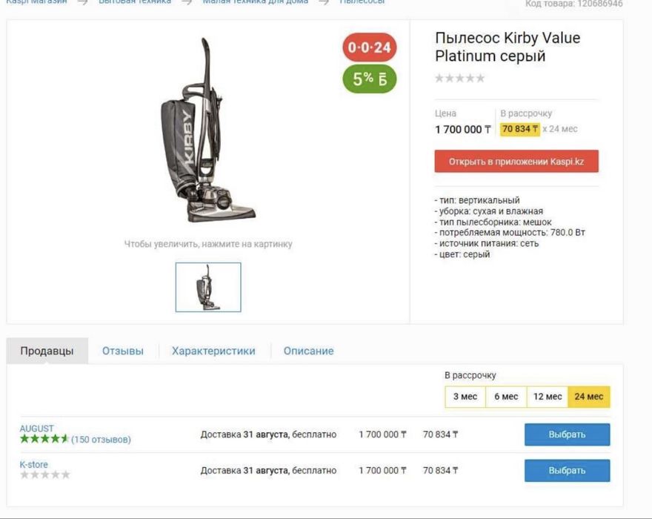
Task: Open the K-store seller link
Action: (x=33, y=464)
